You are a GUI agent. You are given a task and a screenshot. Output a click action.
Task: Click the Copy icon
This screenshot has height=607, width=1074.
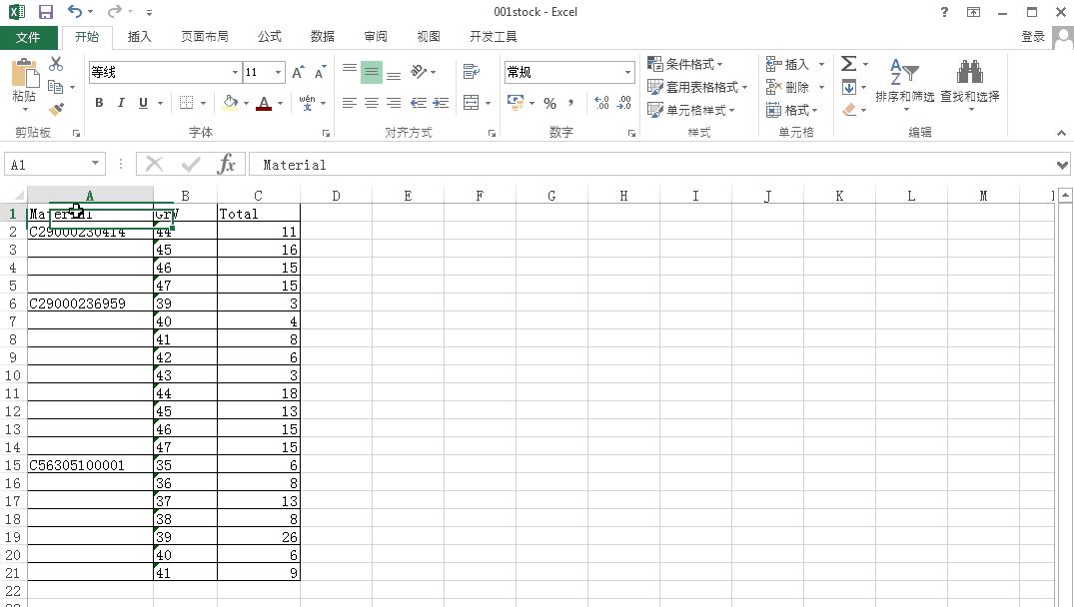coord(56,87)
